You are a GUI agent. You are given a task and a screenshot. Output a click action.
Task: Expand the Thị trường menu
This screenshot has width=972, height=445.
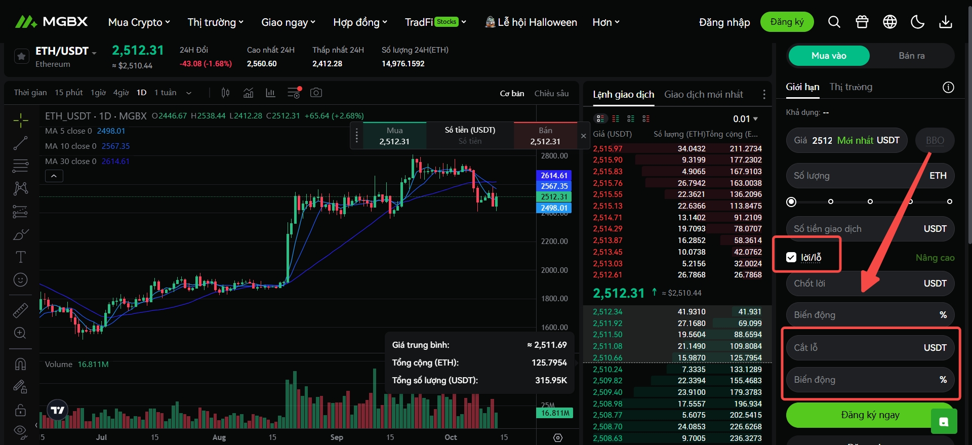point(216,22)
